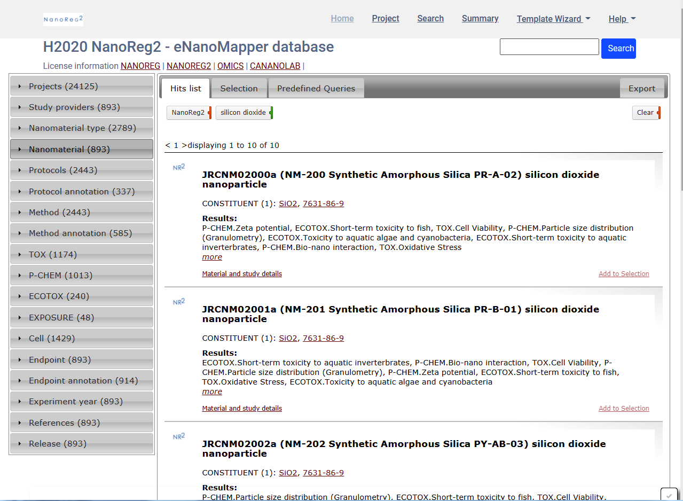Click the checkmark icon at bottom right

tap(669, 495)
